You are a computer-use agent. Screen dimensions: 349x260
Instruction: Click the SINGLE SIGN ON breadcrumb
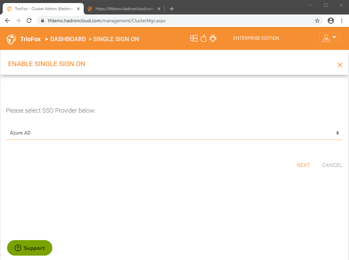click(x=116, y=39)
